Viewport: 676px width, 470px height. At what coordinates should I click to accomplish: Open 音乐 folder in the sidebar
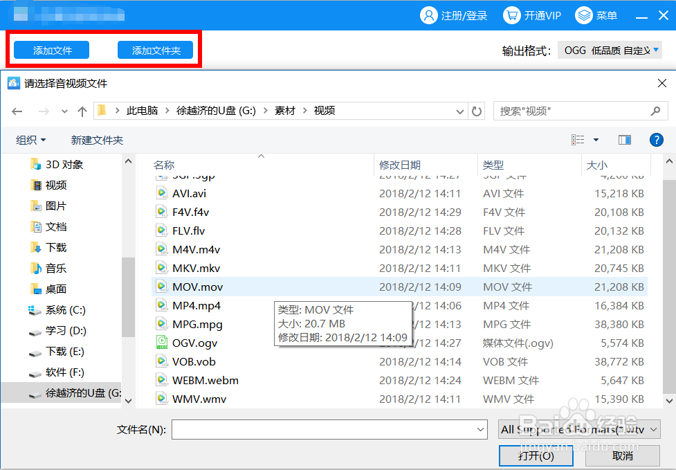pos(48,268)
